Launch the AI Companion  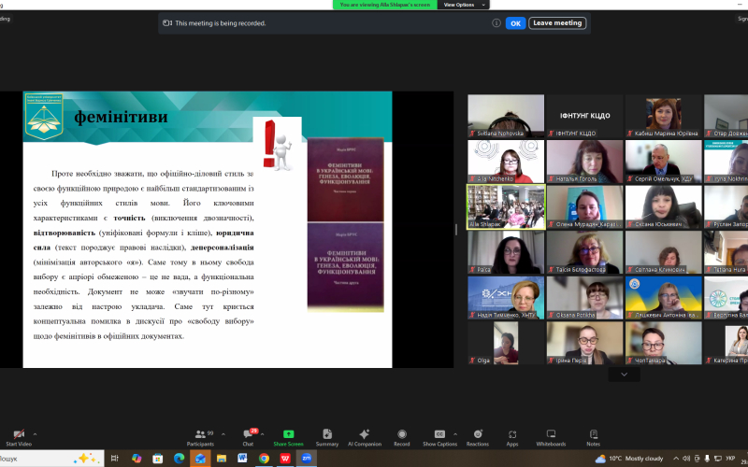click(365, 437)
